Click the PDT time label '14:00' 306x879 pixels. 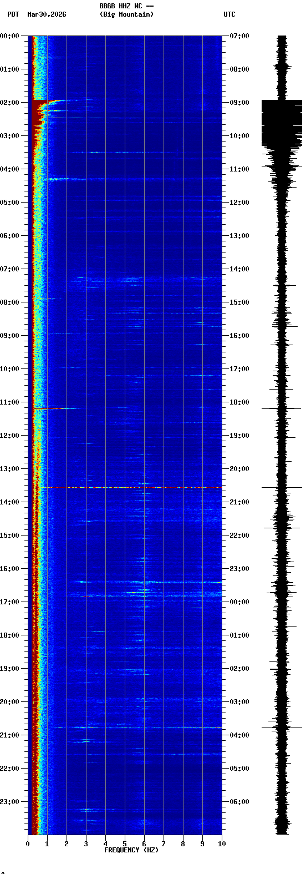(9, 502)
